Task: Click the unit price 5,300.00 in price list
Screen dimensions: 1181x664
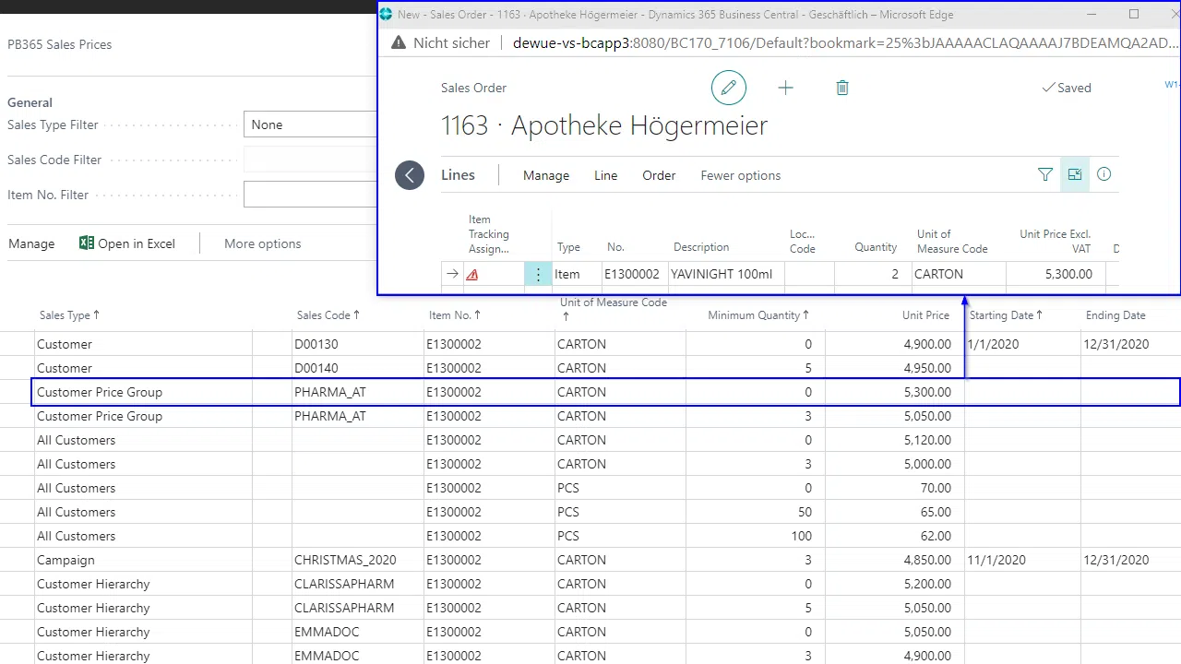Action: coord(927,392)
